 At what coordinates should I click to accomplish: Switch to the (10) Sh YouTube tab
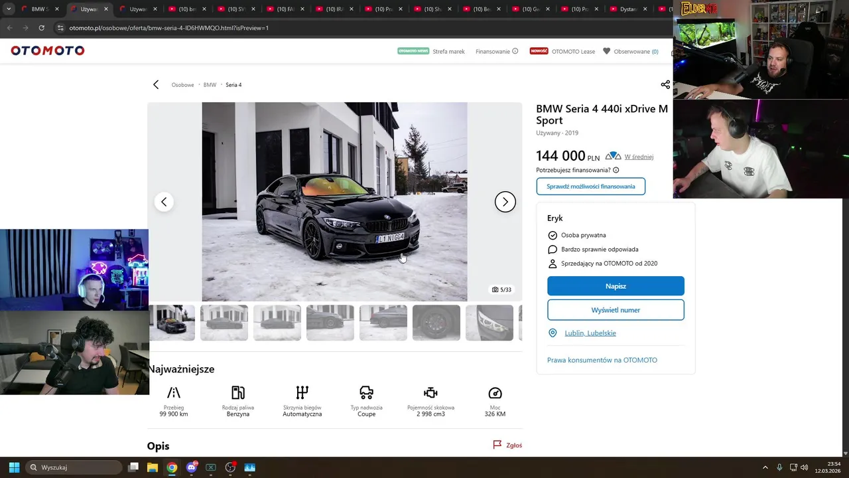[432, 9]
